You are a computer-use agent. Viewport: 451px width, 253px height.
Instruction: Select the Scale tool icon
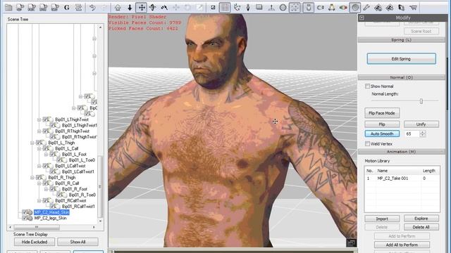point(164,8)
